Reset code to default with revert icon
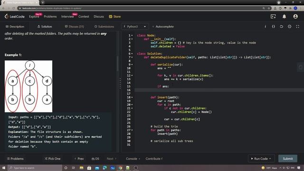The height and width of the screenshot is (171, 304). (281, 27)
